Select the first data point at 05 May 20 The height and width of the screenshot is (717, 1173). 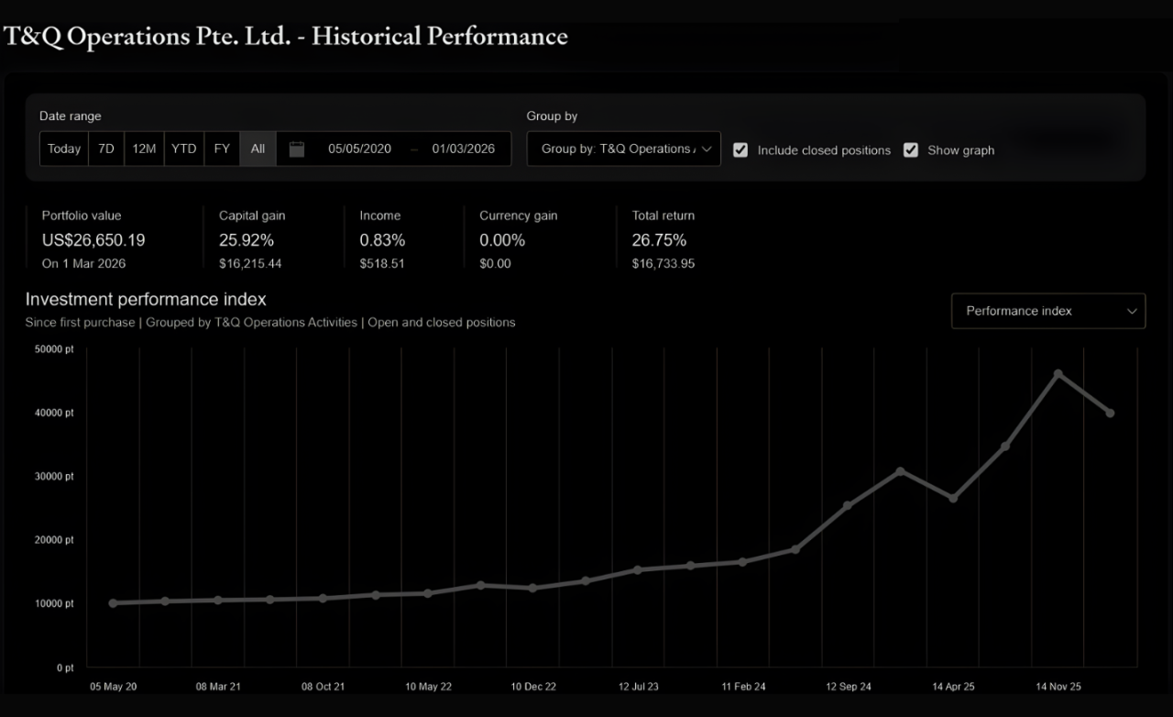[113, 603]
